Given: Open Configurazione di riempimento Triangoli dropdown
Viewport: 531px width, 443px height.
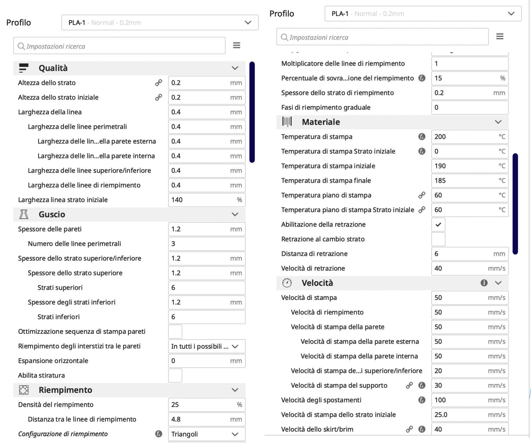Looking at the screenshot, I should point(206,434).
